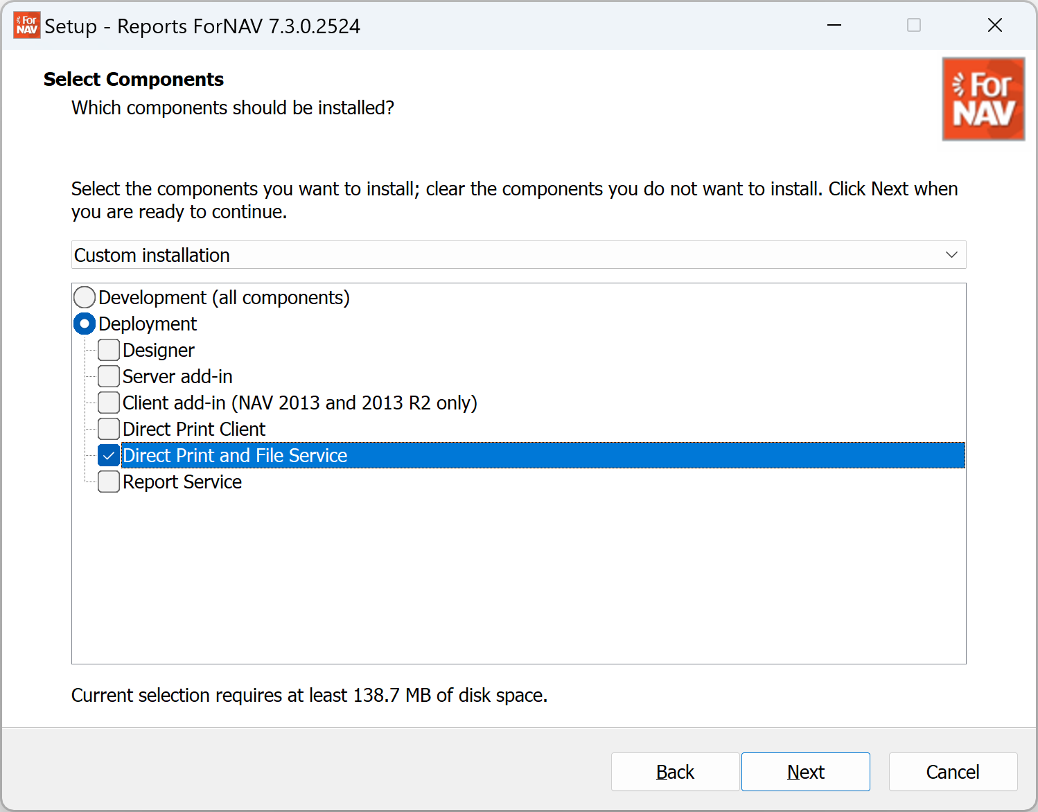The width and height of the screenshot is (1038, 812).
Task: Cancel the setup wizard
Action: point(953,772)
